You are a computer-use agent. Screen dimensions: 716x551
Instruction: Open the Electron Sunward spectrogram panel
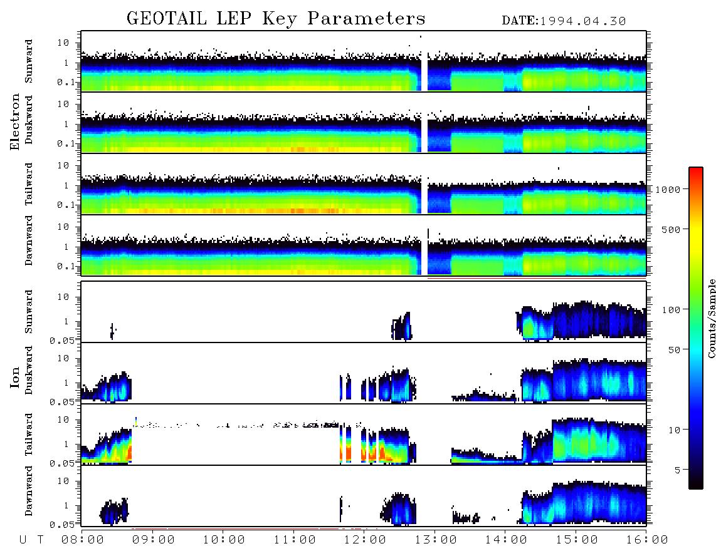pyautogui.click(x=364, y=61)
